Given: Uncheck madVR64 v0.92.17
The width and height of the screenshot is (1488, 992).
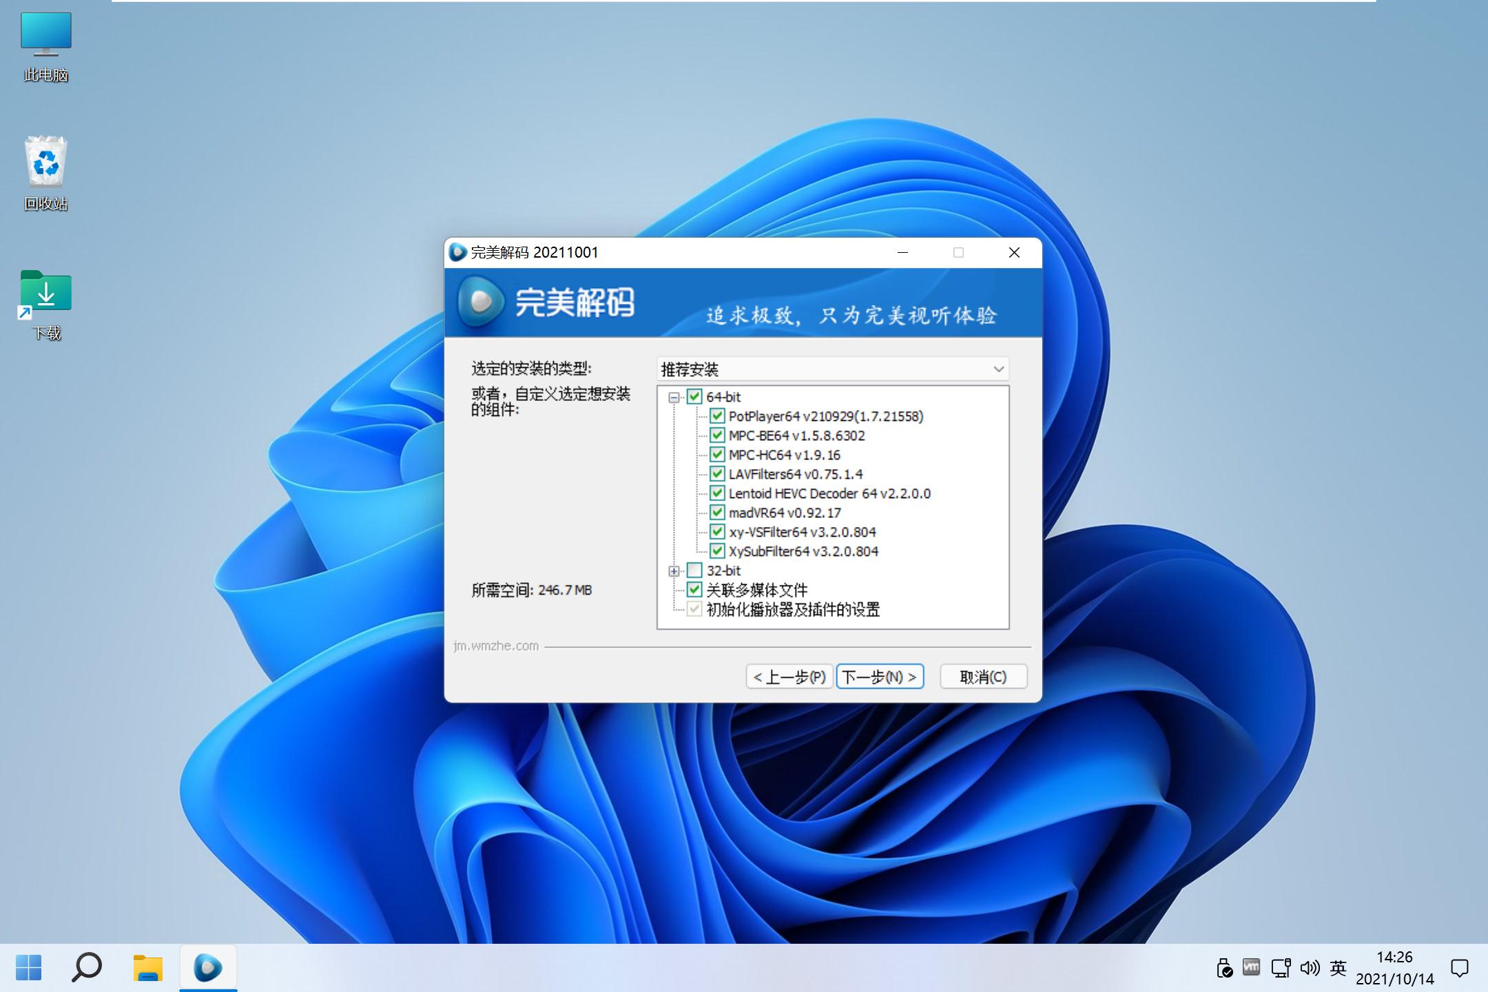Looking at the screenshot, I should click(x=718, y=513).
